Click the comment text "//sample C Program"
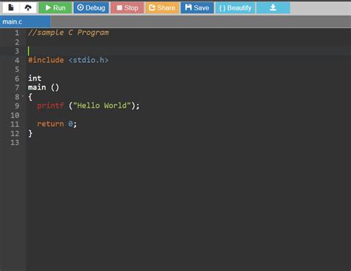This screenshot has height=271, width=351. pyautogui.click(x=68, y=33)
